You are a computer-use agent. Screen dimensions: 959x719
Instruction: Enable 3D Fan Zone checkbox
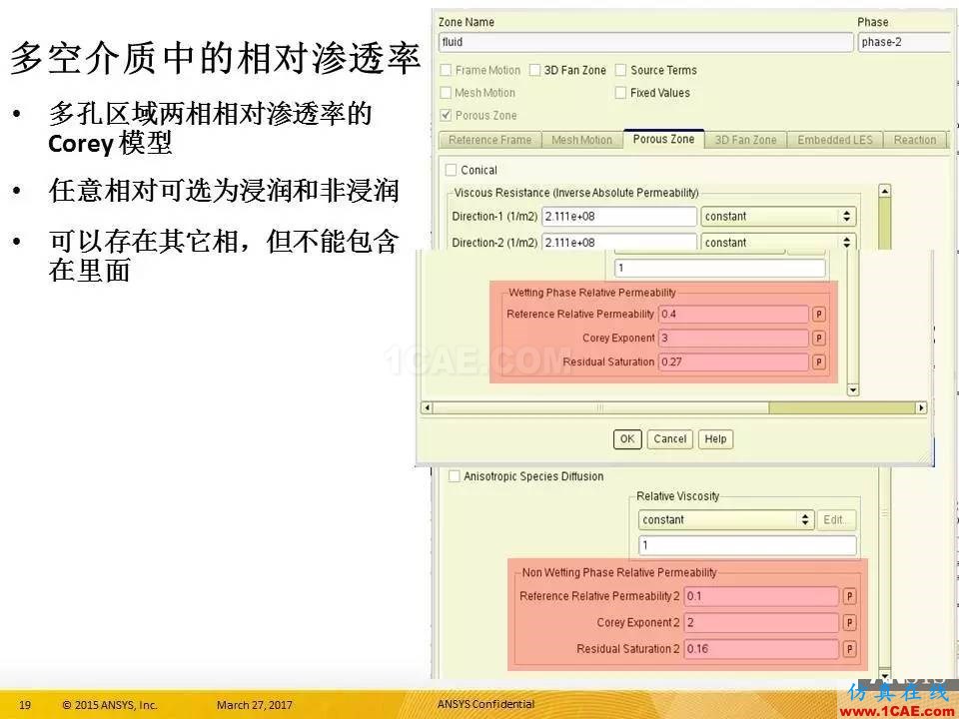(534, 70)
